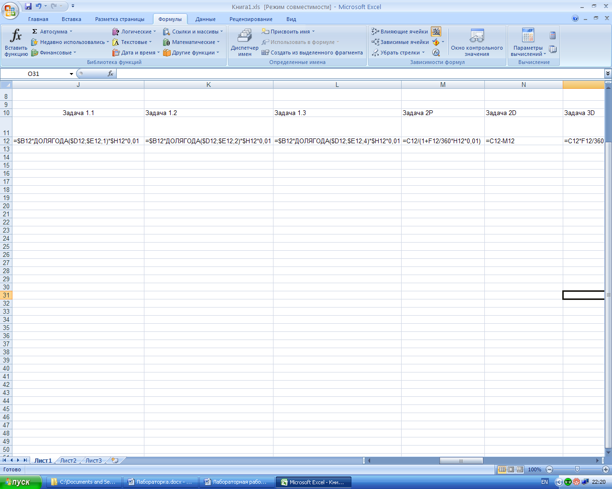This screenshot has height=489, width=612.
Task: Open Окно контрольного значения watch window
Action: pos(477,43)
